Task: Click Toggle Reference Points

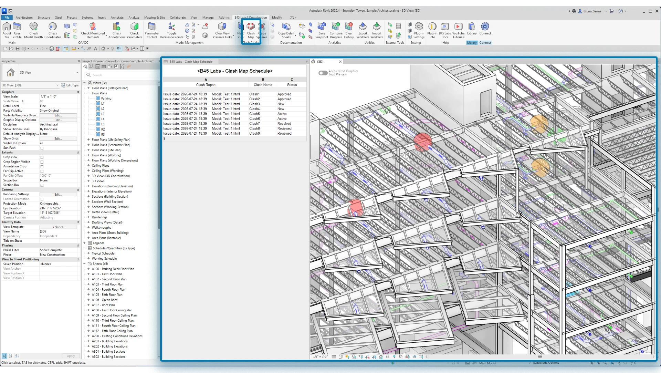Action: 171,30
